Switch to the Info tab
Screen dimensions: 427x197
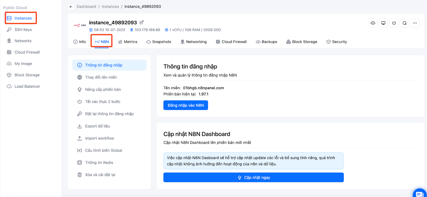click(x=80, y=42)
